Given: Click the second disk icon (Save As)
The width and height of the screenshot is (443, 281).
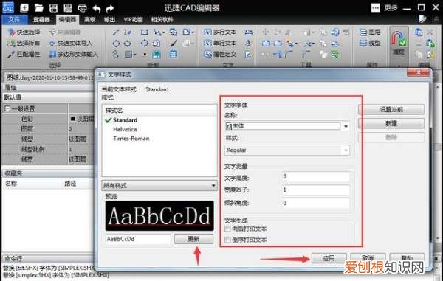Looking at the screenshot, I should 68,8.
